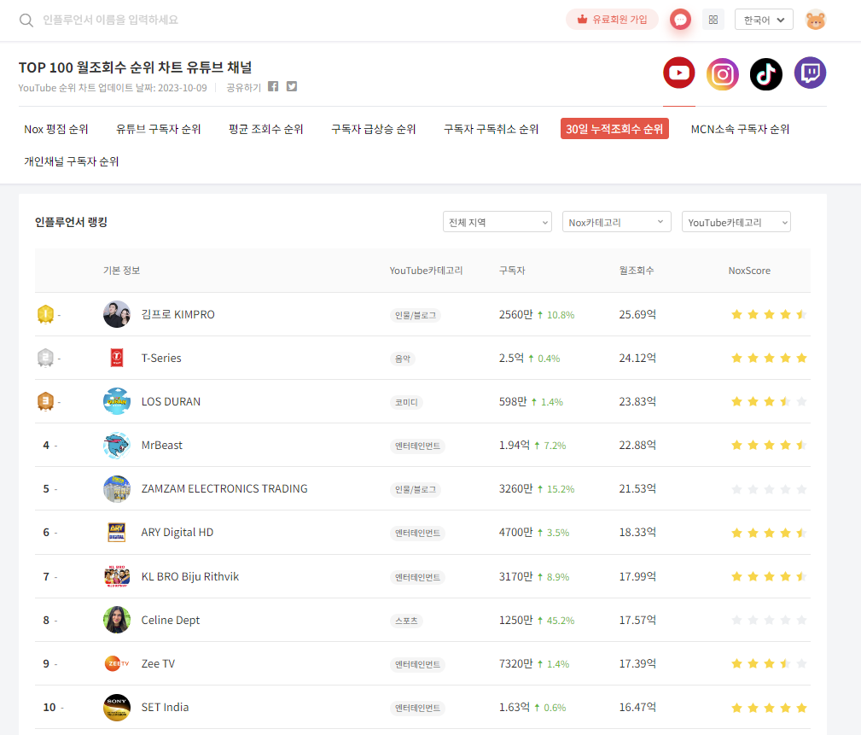Click the NoxScore column header
The height and width of the screenshot is (735, 861).
(x=749, y=271)
